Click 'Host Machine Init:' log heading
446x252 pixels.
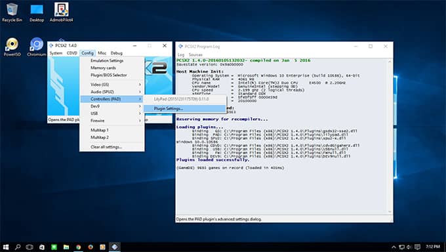(199, 72)
